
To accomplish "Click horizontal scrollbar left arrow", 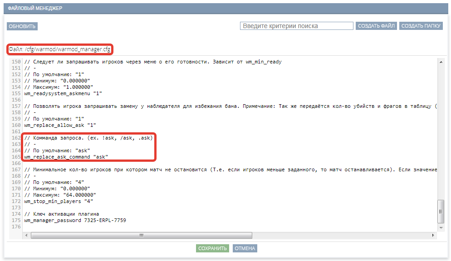I will [x=26, y=236].
